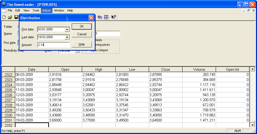This screenshot has width=257, height=134.
Task: Click the Open value 3,65000
Action: click(65, 120)
